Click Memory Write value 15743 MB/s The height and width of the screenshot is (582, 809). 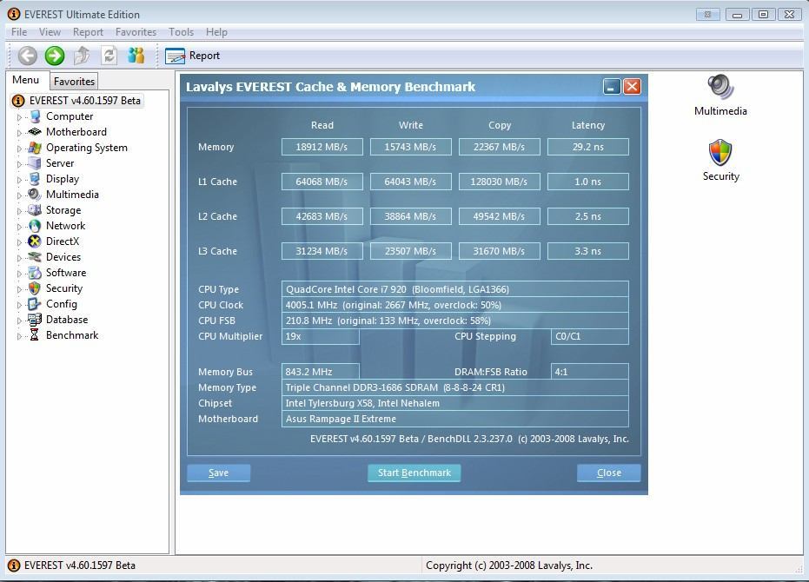tap(411, 147)
